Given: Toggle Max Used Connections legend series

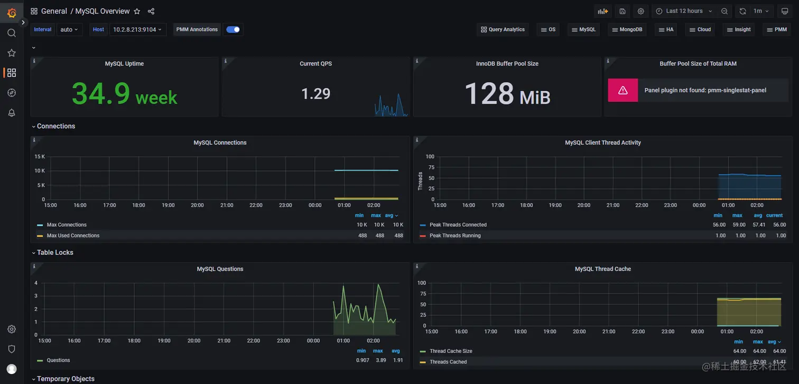Looking at the screenshot, I should (x=73, y=236).
